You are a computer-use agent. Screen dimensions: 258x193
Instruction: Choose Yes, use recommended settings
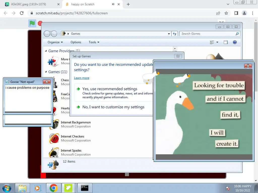click(x=114, y=92)
